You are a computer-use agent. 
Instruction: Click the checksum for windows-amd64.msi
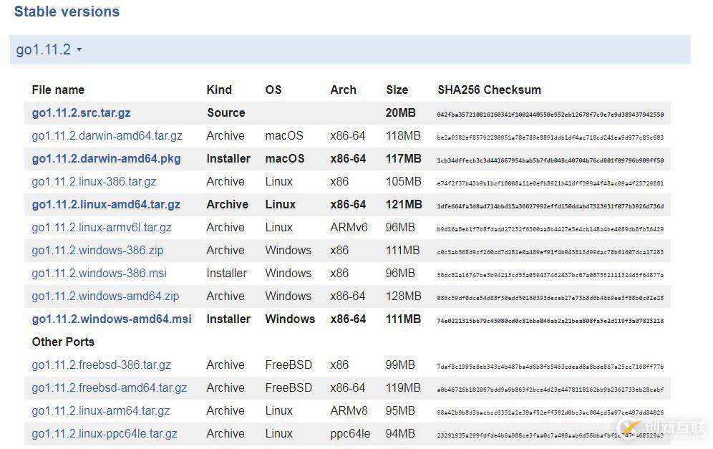coord(550,321)
